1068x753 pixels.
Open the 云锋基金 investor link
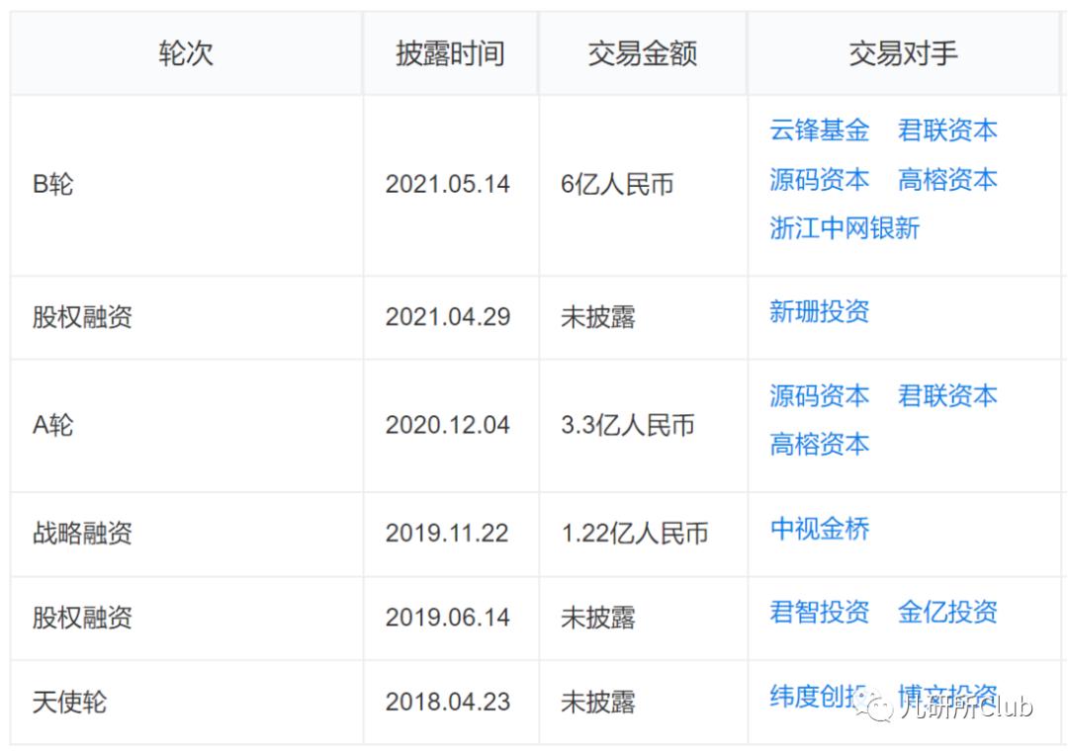click(x=820, y=130)
